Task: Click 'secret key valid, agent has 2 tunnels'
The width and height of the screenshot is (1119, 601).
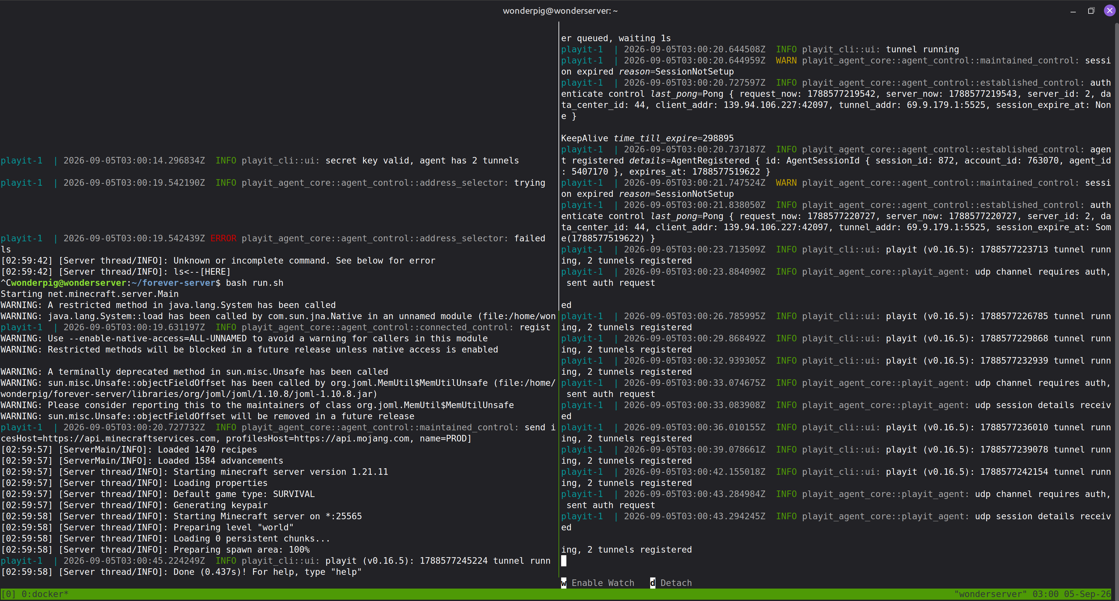Action: (x=422, y=161)
